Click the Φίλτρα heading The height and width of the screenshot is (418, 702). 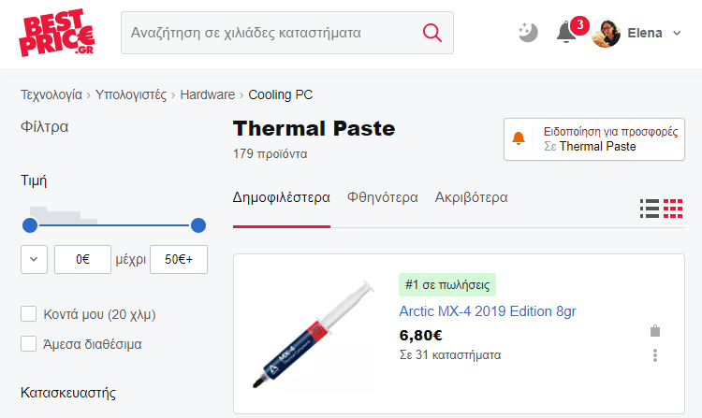pyautogui.click(x=44, y=126)
